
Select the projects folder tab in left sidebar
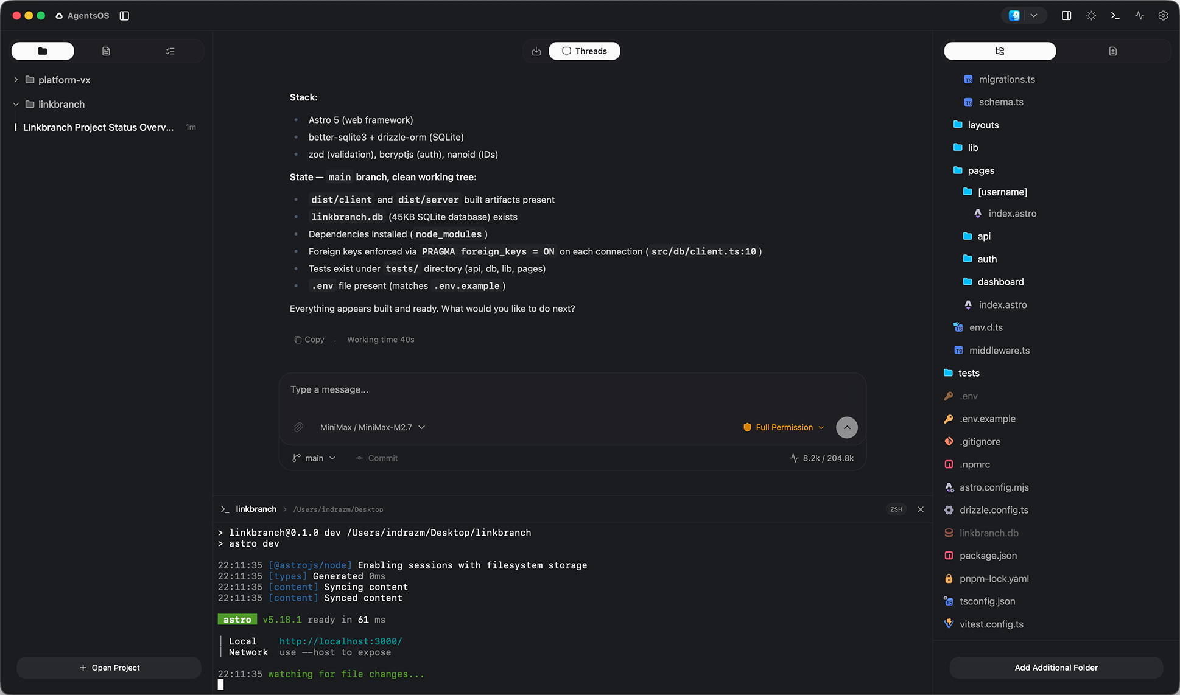(x=43, y=51)
